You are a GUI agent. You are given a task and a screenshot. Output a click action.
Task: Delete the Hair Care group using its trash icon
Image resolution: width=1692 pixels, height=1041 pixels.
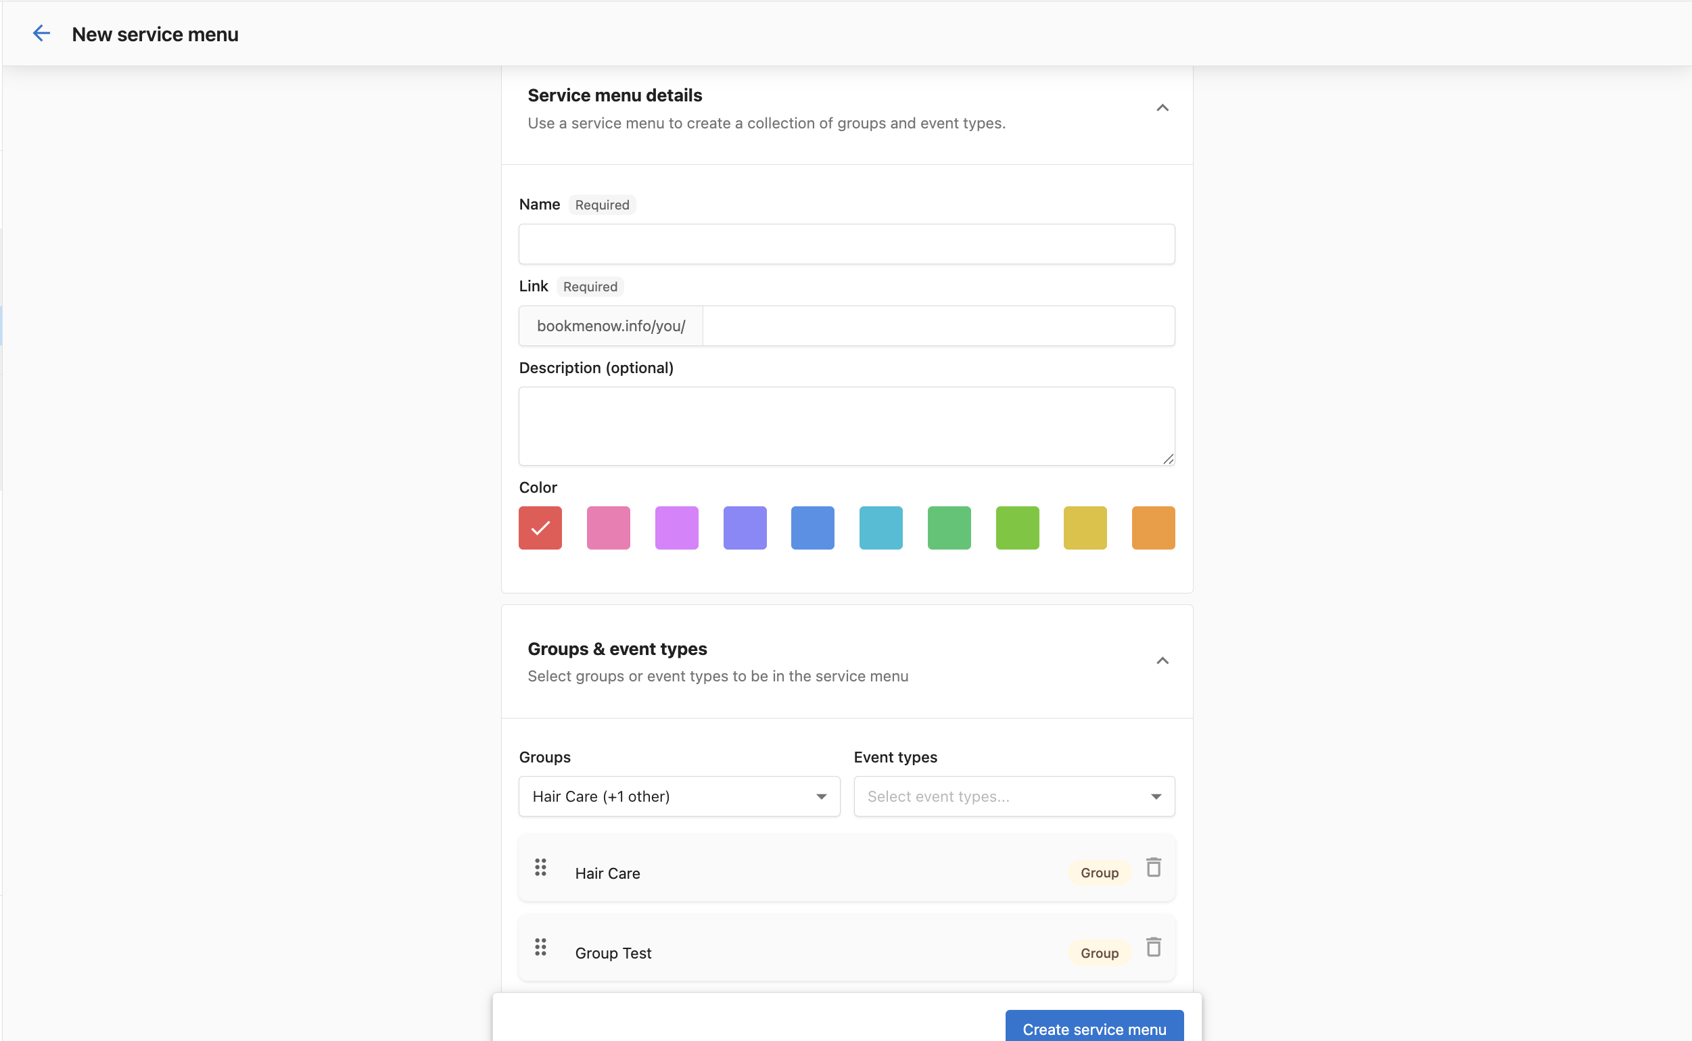coord(1153,867)
